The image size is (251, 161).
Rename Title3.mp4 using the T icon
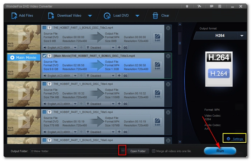click(49, 56)
